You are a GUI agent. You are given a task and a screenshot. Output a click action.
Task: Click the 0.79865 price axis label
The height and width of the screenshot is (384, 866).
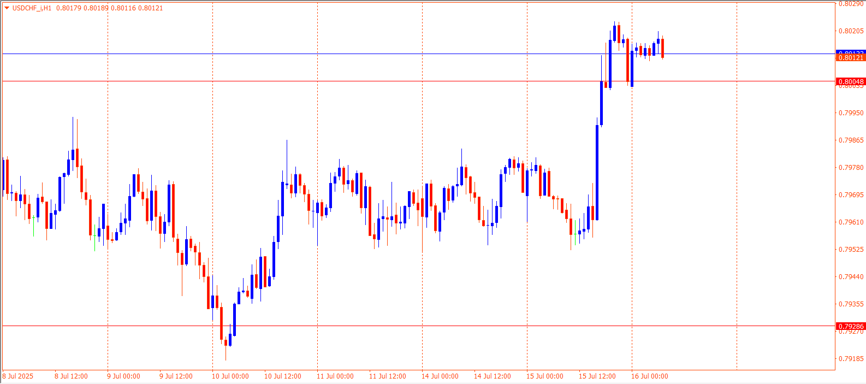pos(851,140)
